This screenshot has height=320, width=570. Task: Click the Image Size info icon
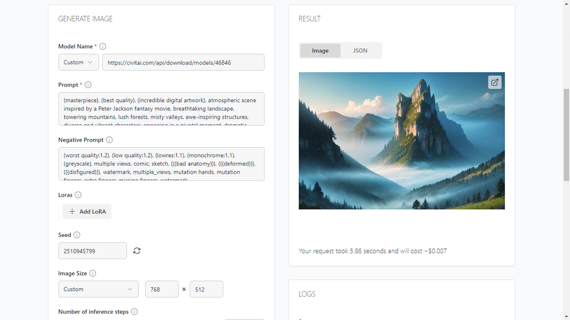pyautogui.click(x=93, y=273)
